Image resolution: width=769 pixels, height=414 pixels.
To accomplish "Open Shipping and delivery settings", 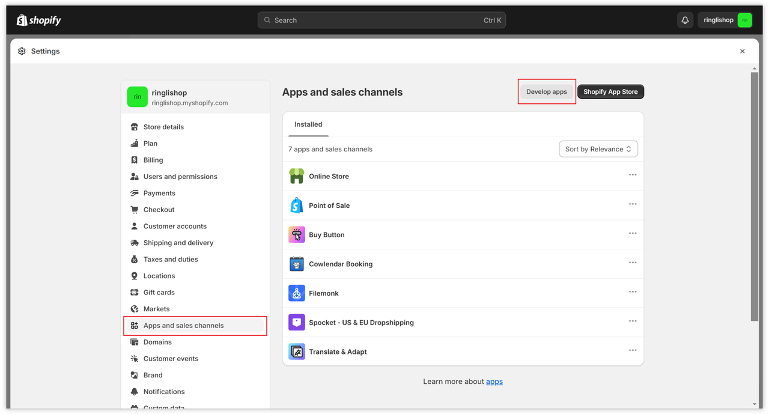I will pyautogui.click(x=178, y=243).
